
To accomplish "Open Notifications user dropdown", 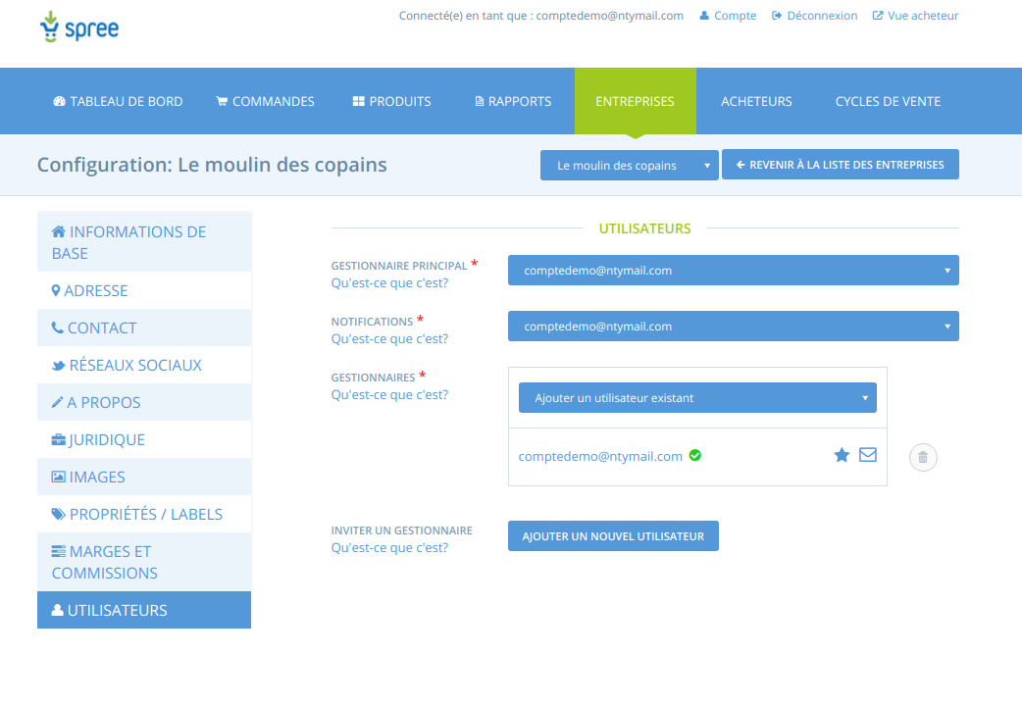I will (x=734, y=326).
